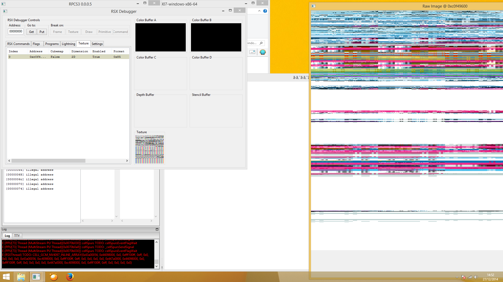Click the log scrollbar down arrow
The width and height of the screenshot is (503, 282).
(x=156, y=266)
